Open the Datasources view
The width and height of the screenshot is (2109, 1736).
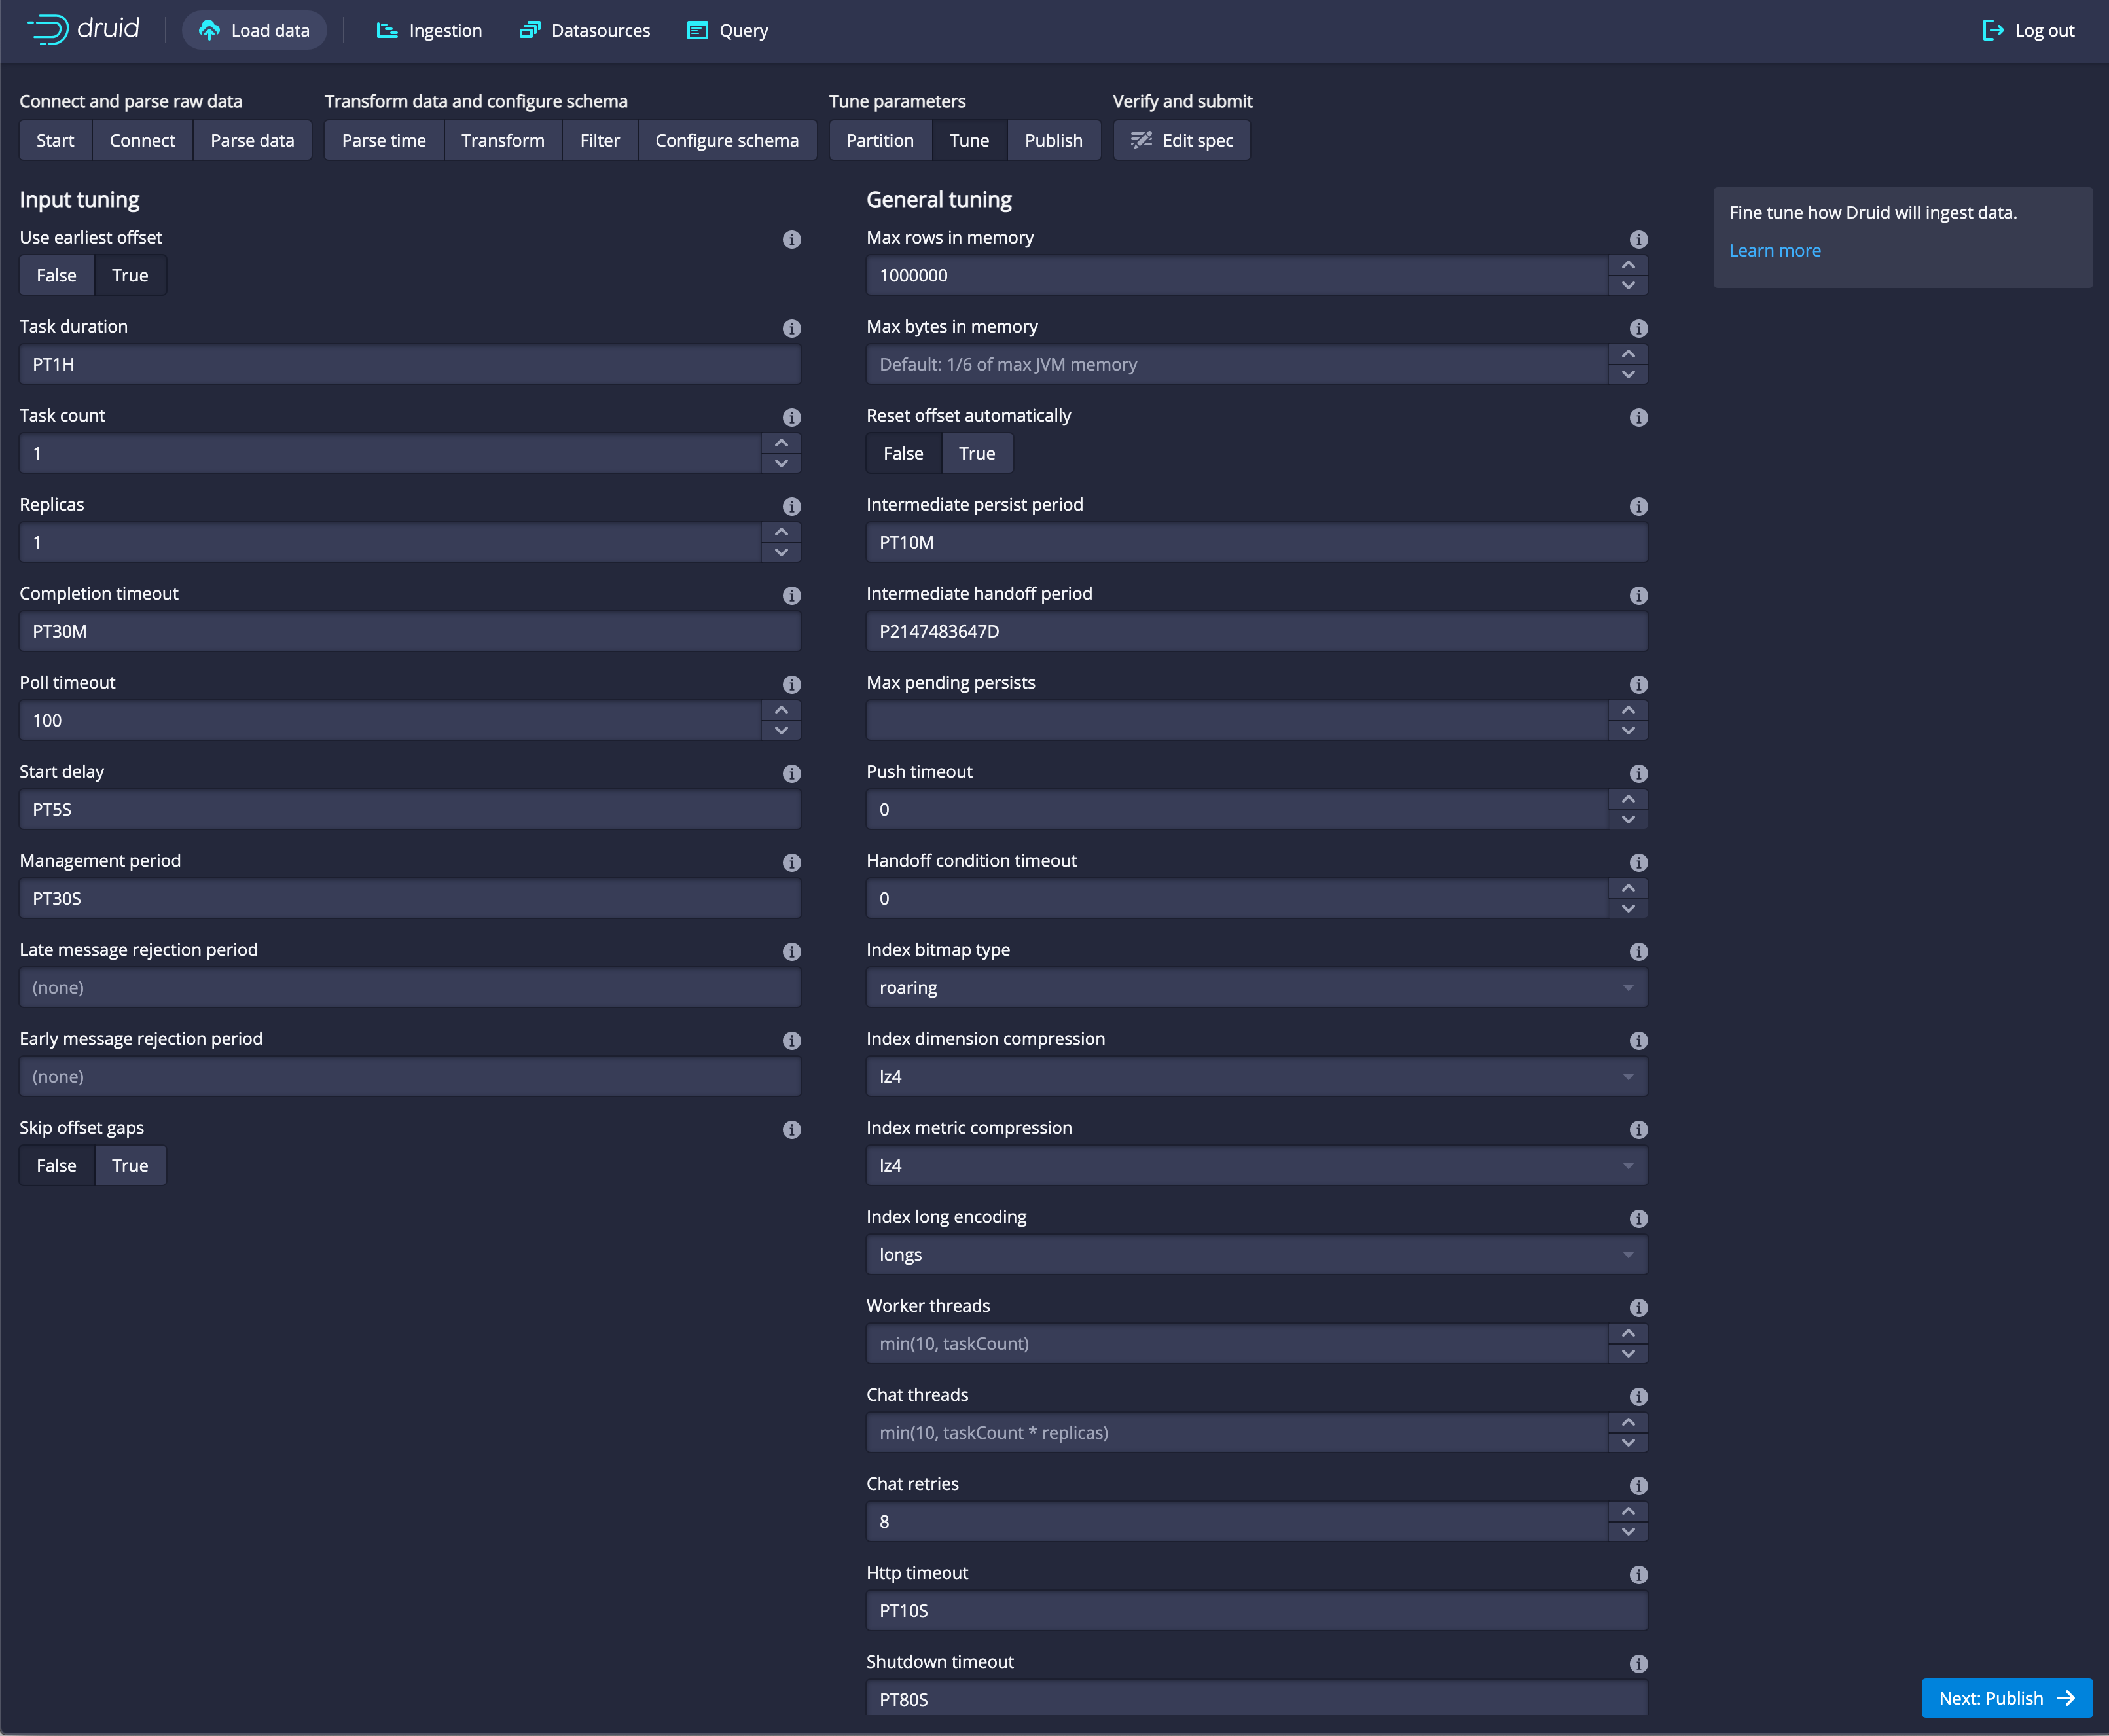coord(585,30)
